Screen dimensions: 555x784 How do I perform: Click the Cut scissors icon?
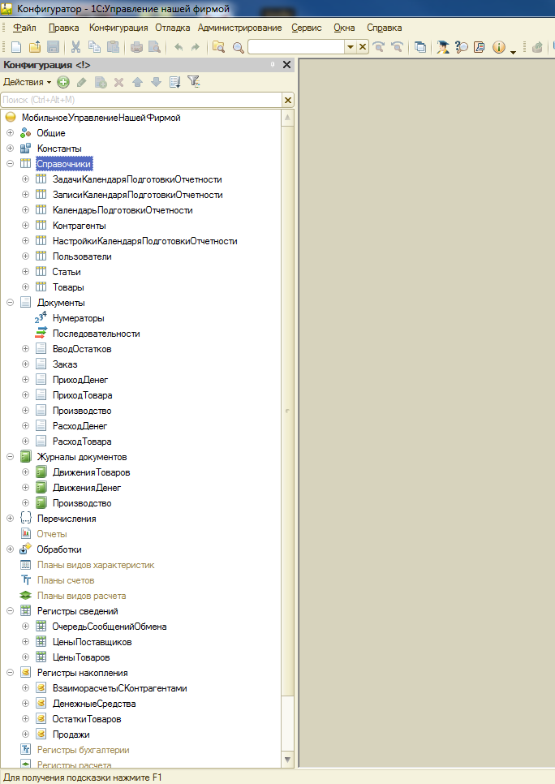pos(75,47)
